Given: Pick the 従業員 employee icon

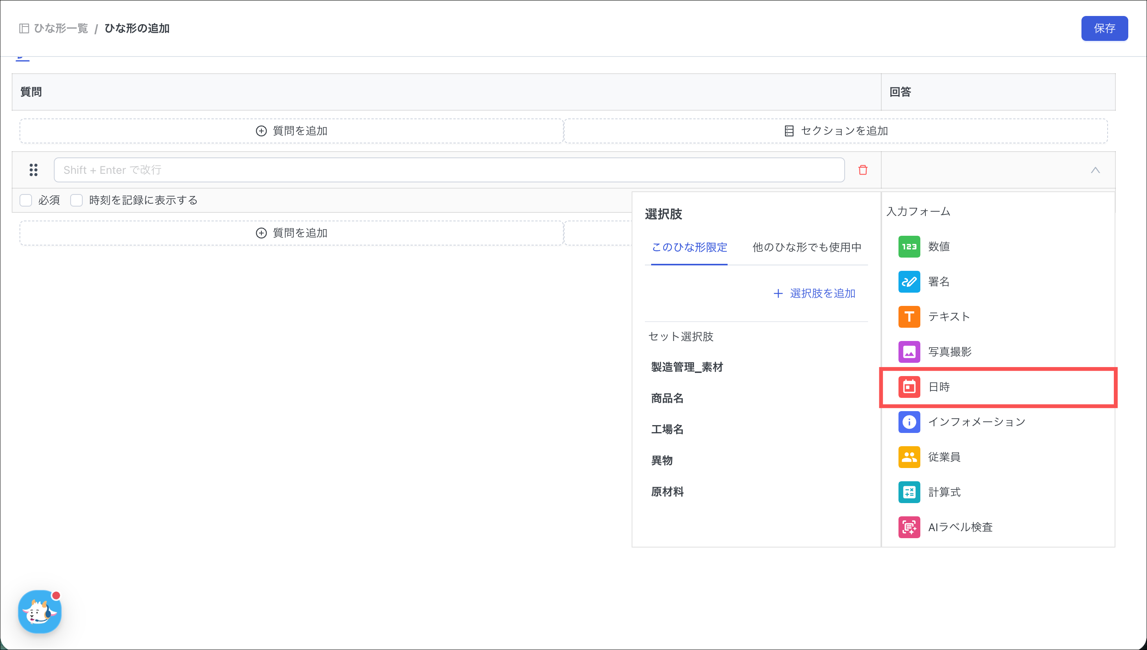Looking at the screenshot, I should (x=909, y=457).
